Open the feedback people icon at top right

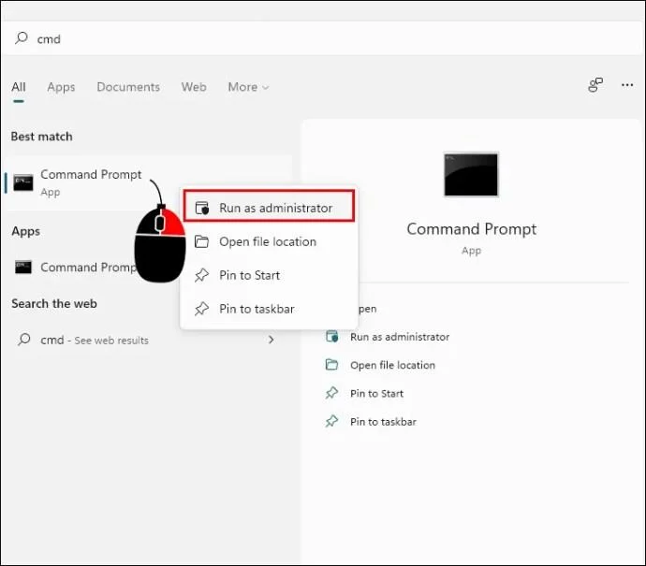pyautogui.click(x=595, y=85)
